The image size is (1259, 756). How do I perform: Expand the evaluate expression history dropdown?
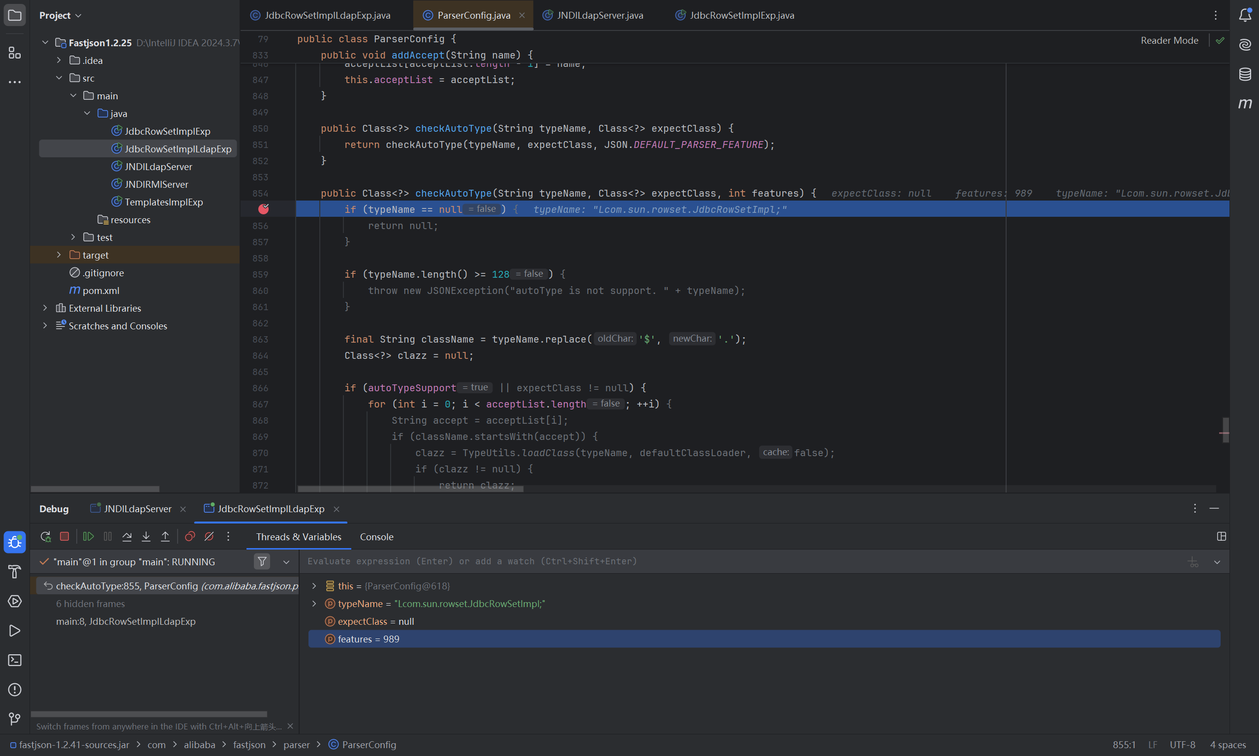(1217, 562)
